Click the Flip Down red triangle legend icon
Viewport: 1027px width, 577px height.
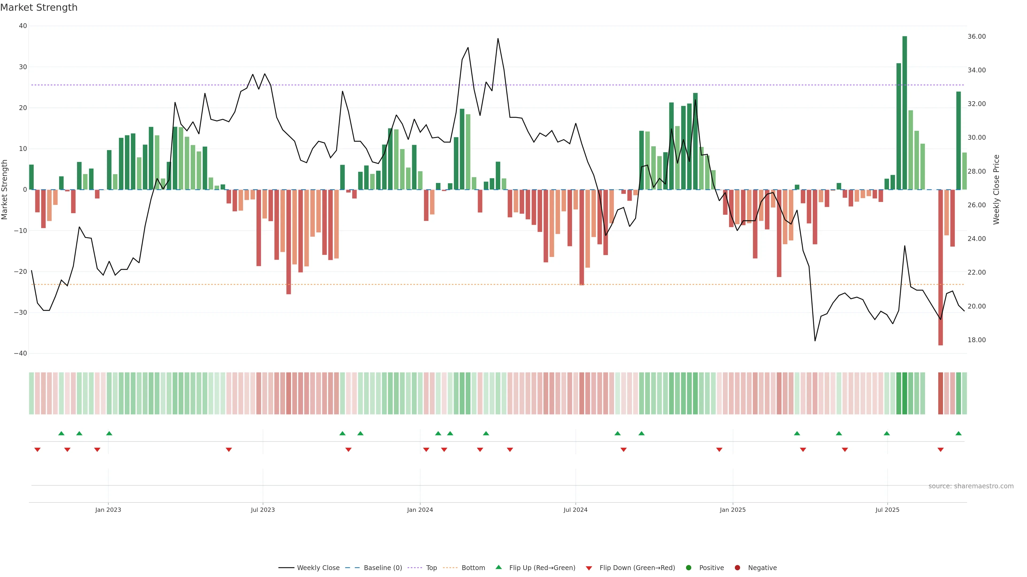(589, 568)
